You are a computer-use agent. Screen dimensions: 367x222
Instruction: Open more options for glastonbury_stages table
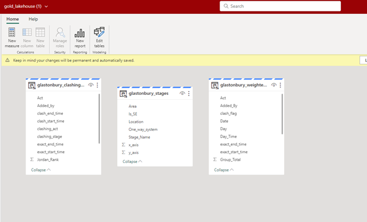189,94
